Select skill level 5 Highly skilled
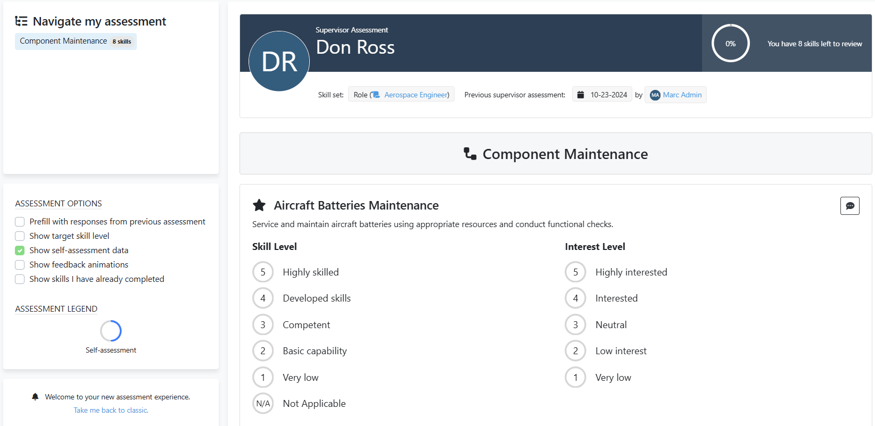Viewport: 875px width, 426px height. coord(263,272)
